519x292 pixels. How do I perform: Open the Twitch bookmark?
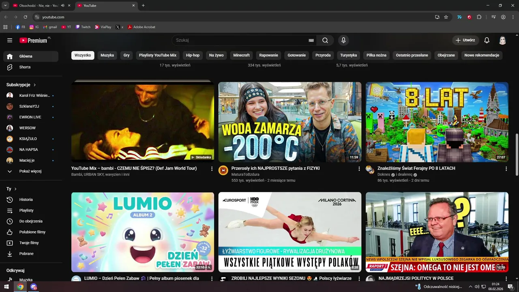pyautogui.click(x=83, y=27)
